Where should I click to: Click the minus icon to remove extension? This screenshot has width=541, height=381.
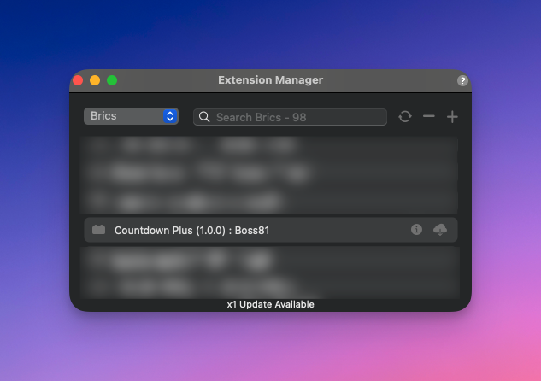point(429,117)
